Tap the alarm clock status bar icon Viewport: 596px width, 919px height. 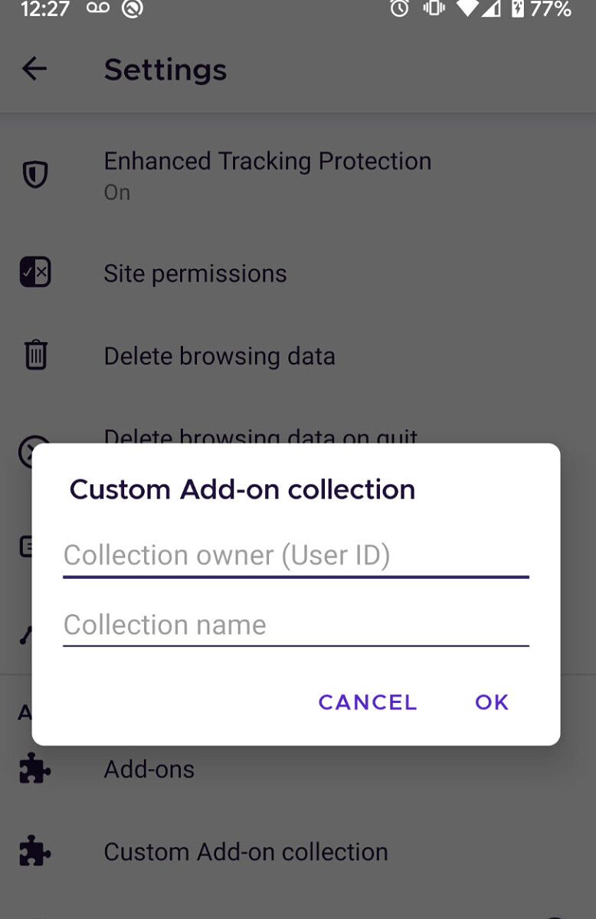coord(400,10)
